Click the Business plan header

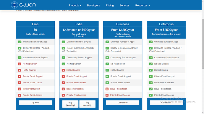123,24
